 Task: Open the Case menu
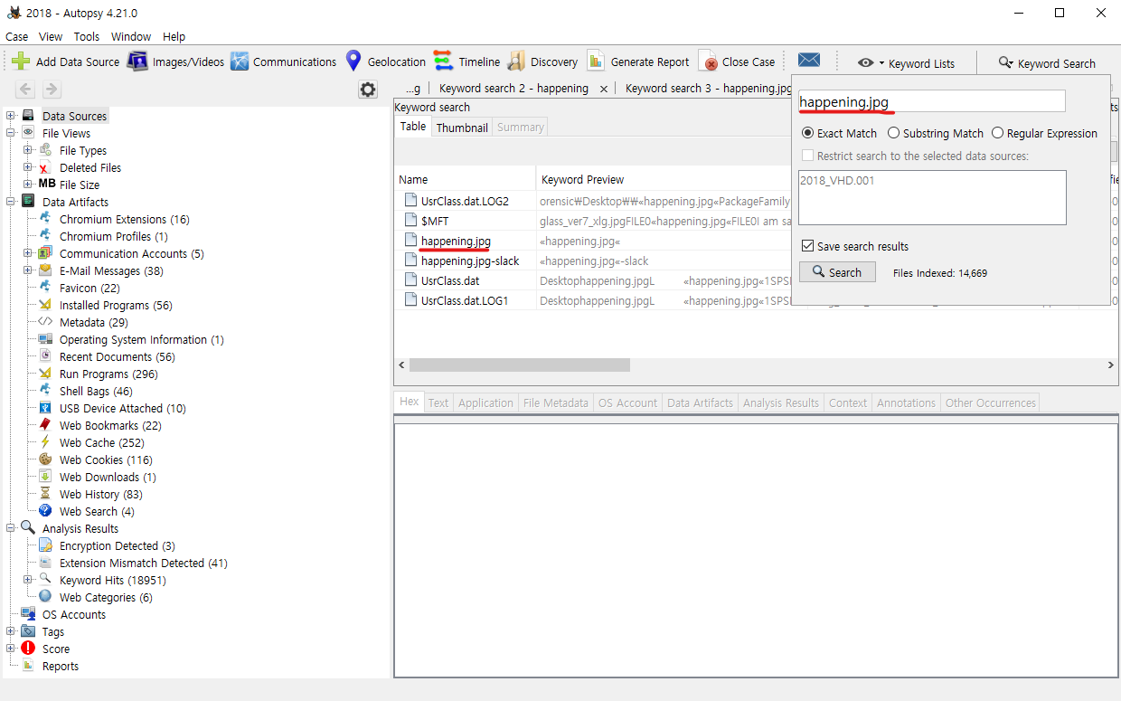tap(16, 37)
